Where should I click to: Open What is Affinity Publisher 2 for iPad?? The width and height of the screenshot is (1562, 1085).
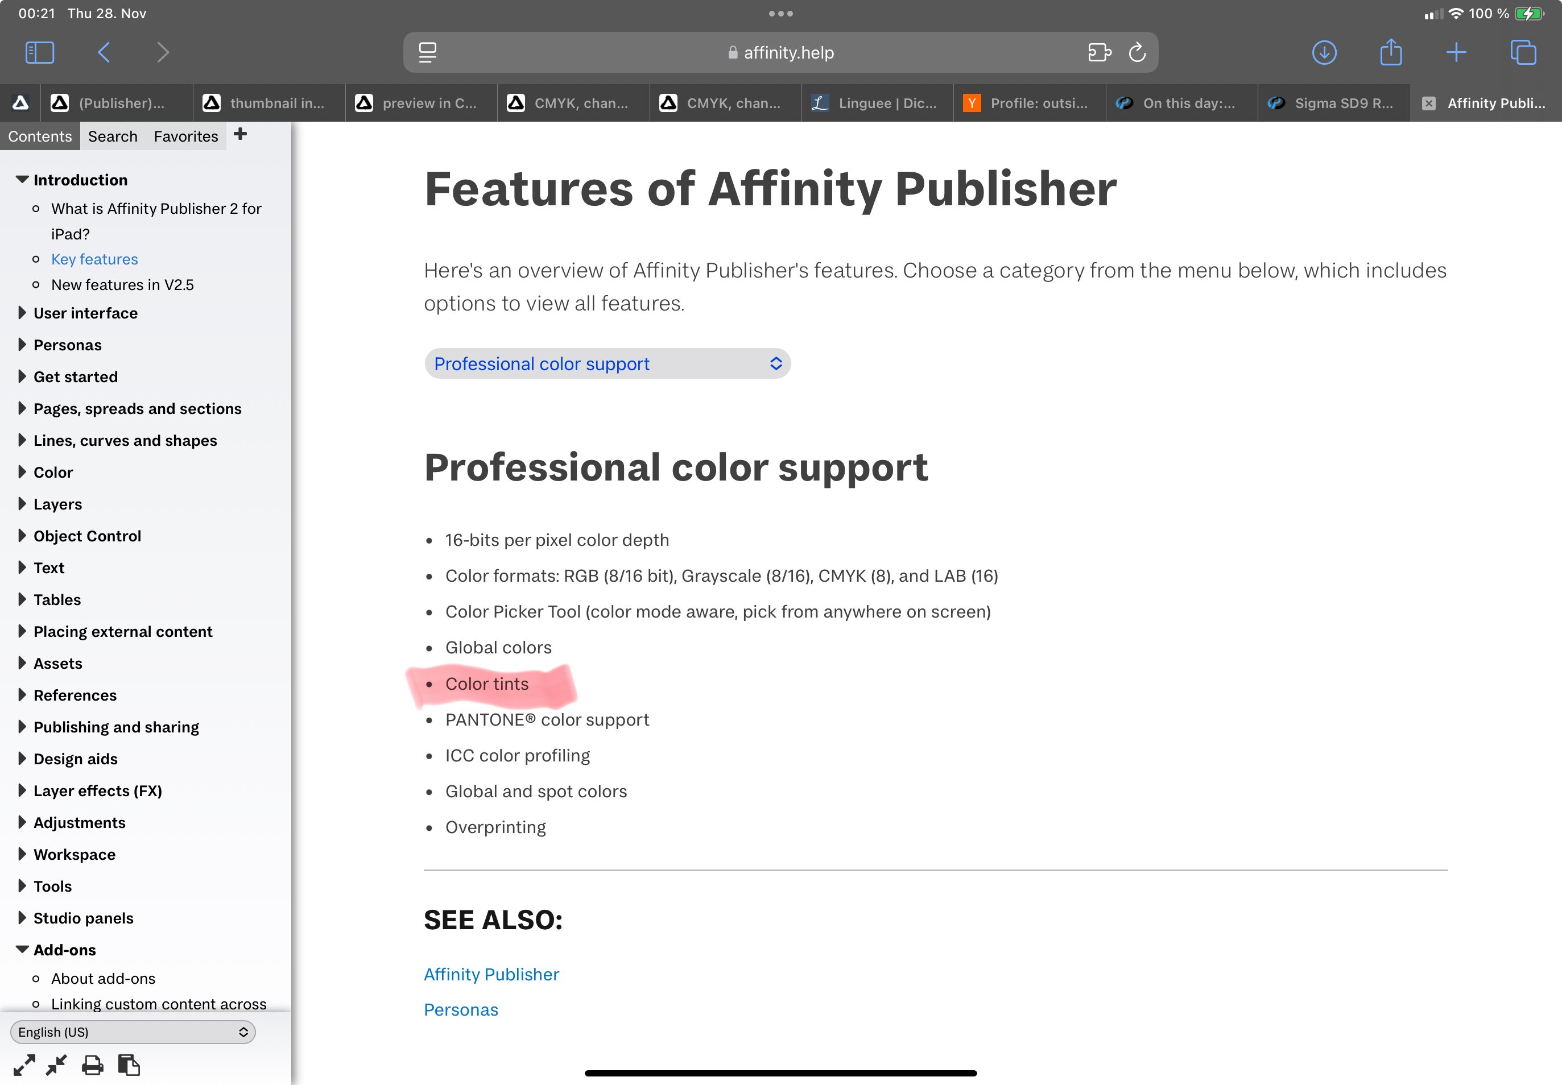coord(156,221)
